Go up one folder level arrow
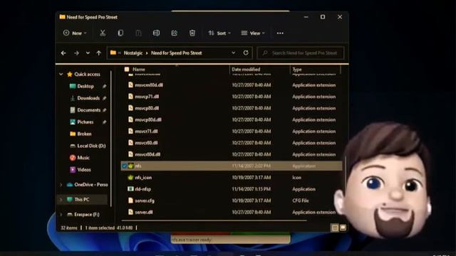Viewport: 456px width, 256px height. [99, 53]
